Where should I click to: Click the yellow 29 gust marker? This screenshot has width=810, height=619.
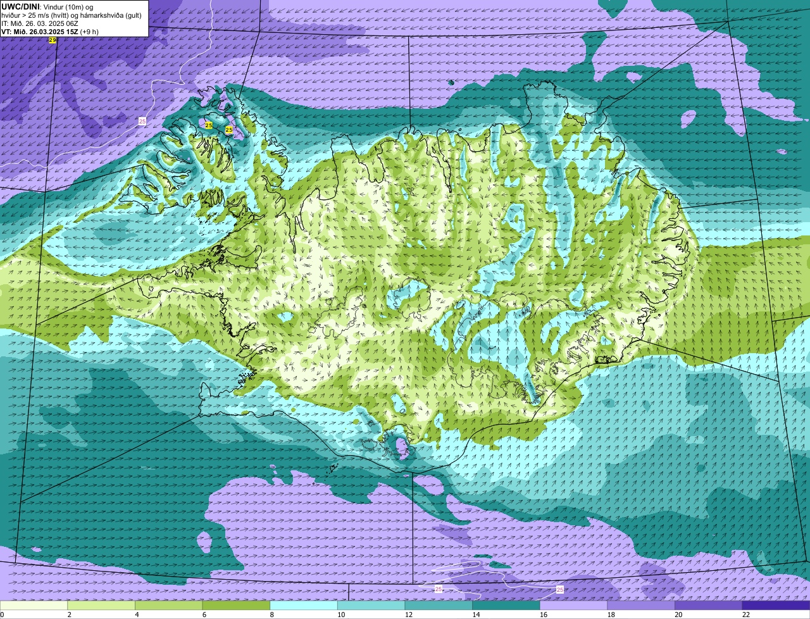point(53,40)
